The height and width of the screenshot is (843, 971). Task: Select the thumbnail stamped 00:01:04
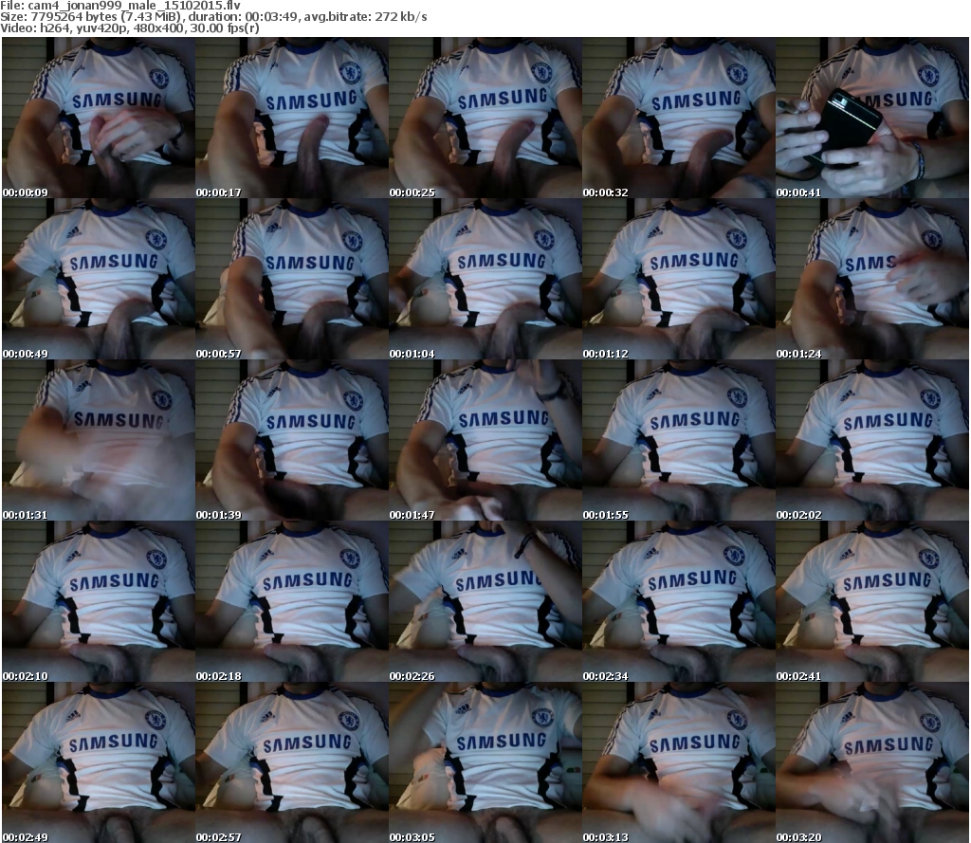coord(485,279)
